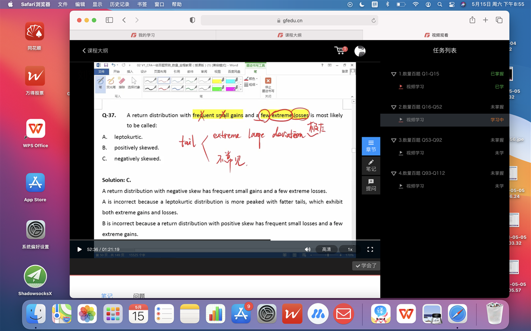The width and height of the screenshot is (531, 331).
Task: Open a new Safari tab
Action: tap(485, 20)
